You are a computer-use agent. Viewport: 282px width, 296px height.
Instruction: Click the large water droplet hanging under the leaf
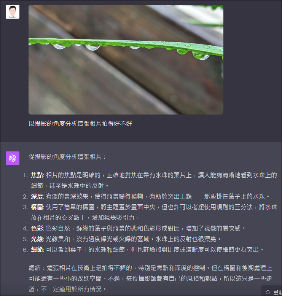coord(201,56)
